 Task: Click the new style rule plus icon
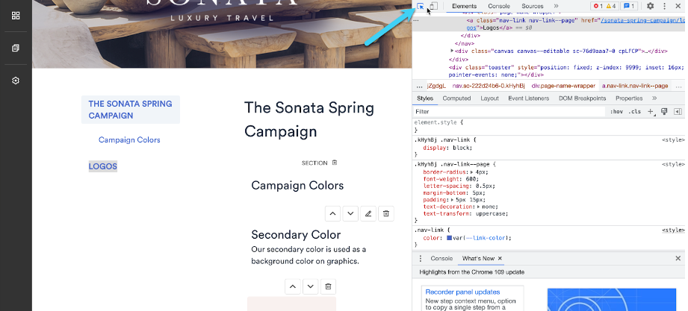[x=651, y=112]
